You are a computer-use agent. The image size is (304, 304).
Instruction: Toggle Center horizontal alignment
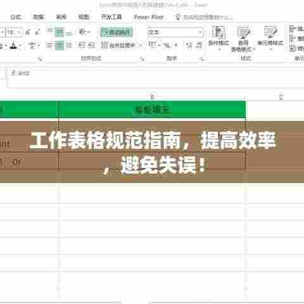[59, 45]
